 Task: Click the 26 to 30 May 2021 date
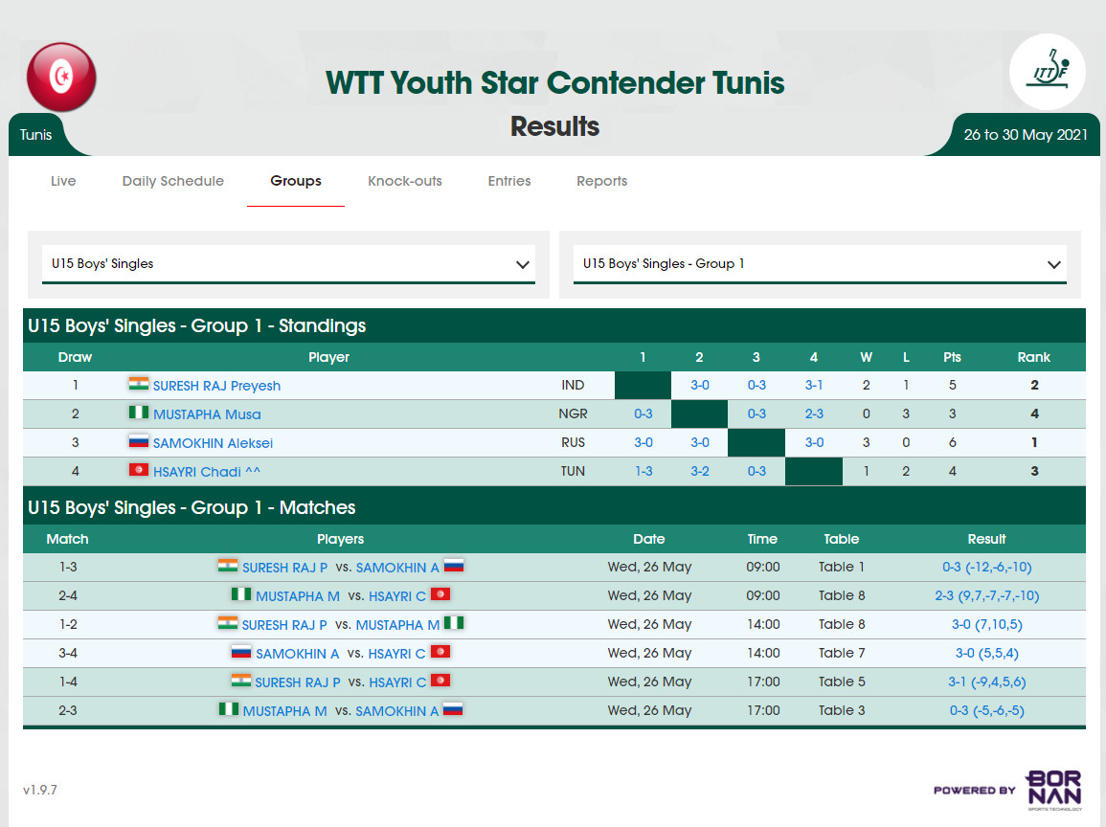click(1026, 135)
